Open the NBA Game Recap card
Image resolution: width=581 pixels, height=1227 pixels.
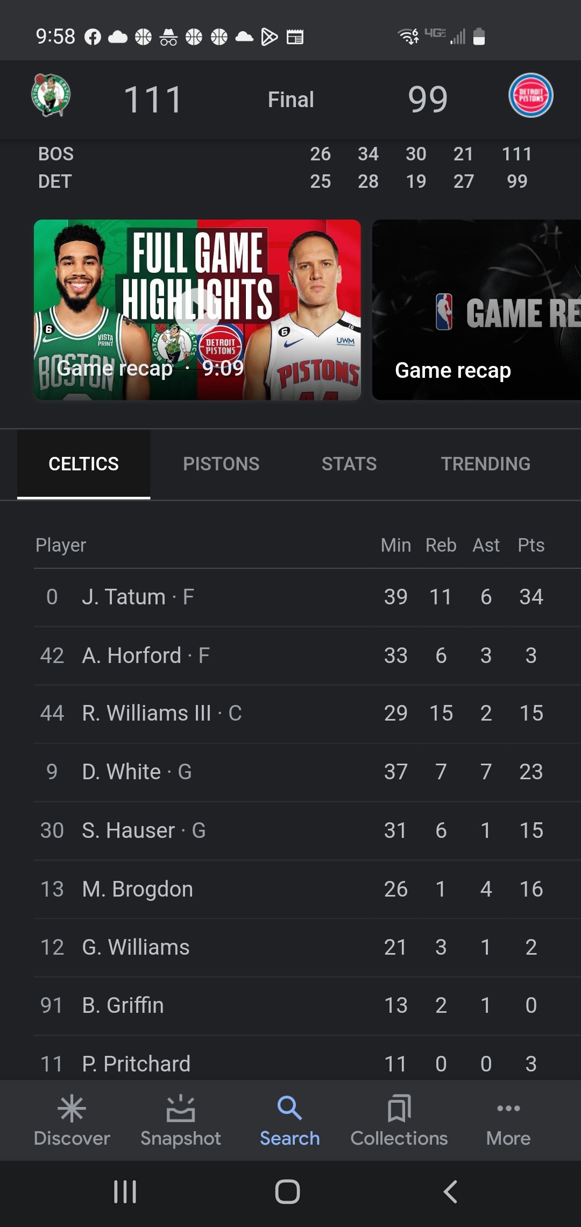point(477,309)
